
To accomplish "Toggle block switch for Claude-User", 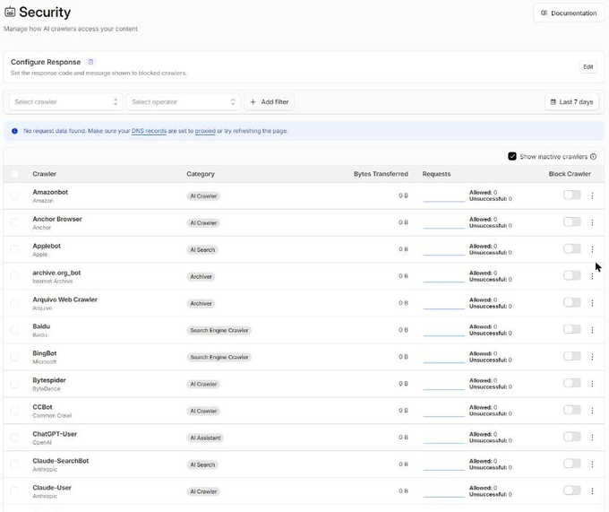I will pyautogui.click(x=572, y=490).
